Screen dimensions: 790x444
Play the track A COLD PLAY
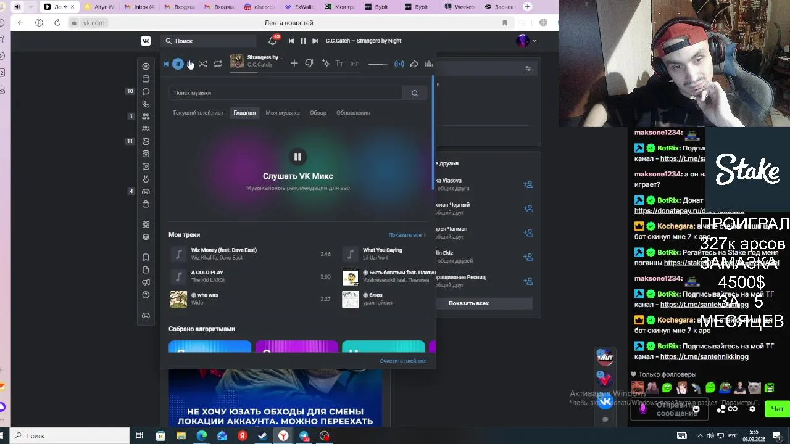tap(251, 276)
